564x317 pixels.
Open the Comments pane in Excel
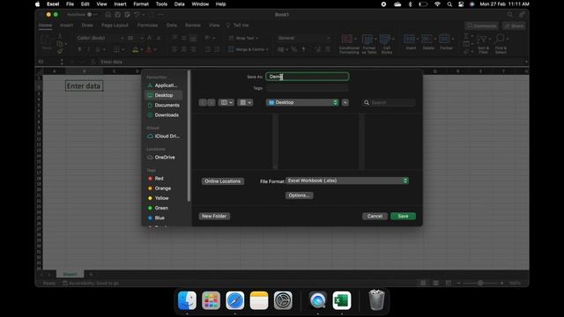tap(481, 26)
